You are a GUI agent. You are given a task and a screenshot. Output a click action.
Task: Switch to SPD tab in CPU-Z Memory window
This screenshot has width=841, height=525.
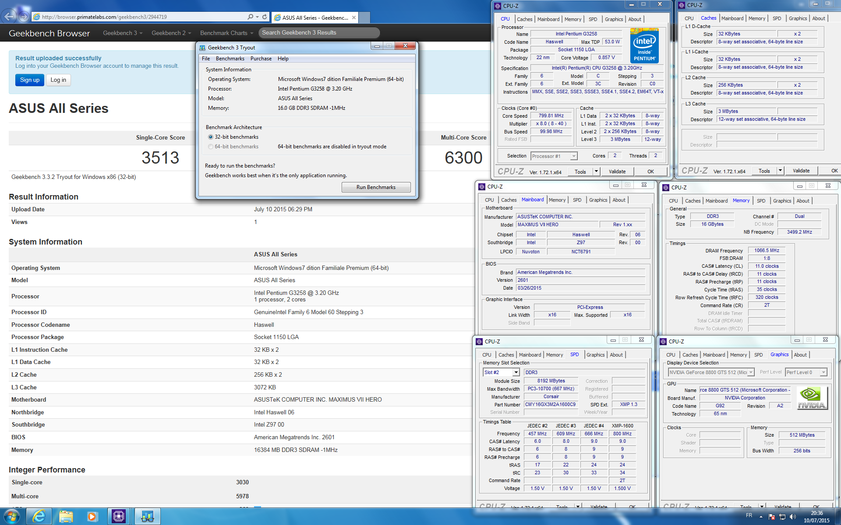tap(761, 201)
